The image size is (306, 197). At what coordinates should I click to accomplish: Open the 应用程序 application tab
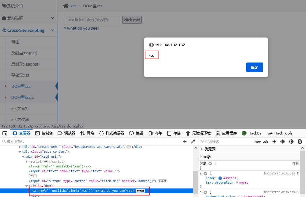tap(226, 133)
